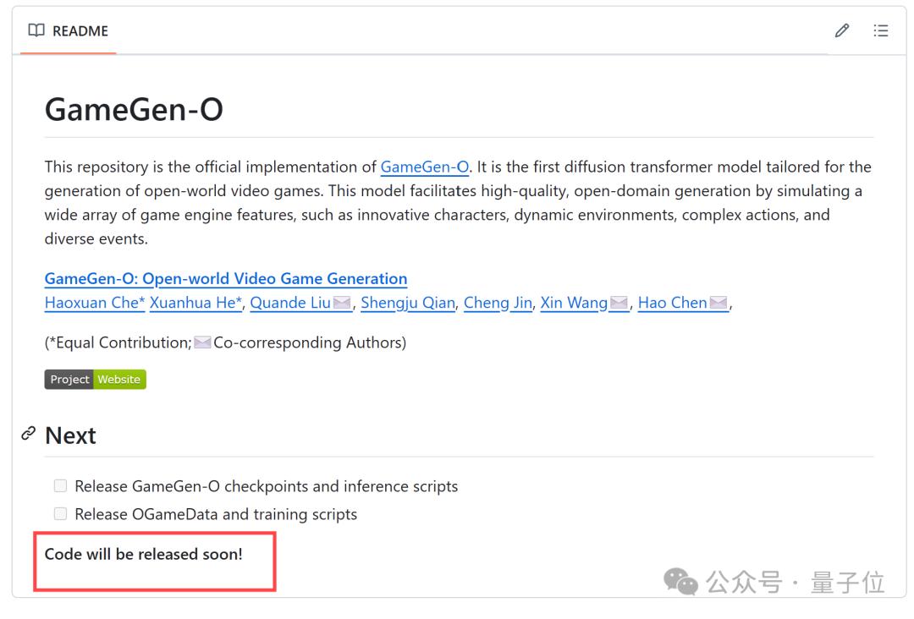914x619 pixels.
Task: Open author link Cheng Jin
Action: pos(498,303)
